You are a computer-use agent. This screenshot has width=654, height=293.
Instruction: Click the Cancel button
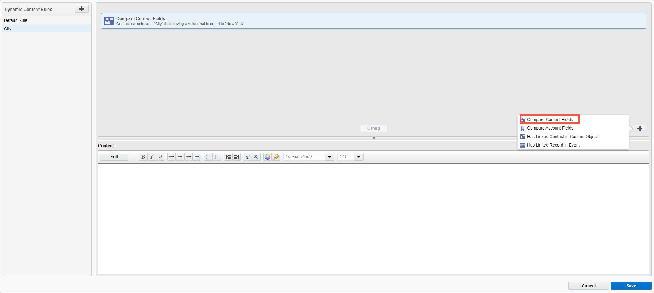click(588, 286)
